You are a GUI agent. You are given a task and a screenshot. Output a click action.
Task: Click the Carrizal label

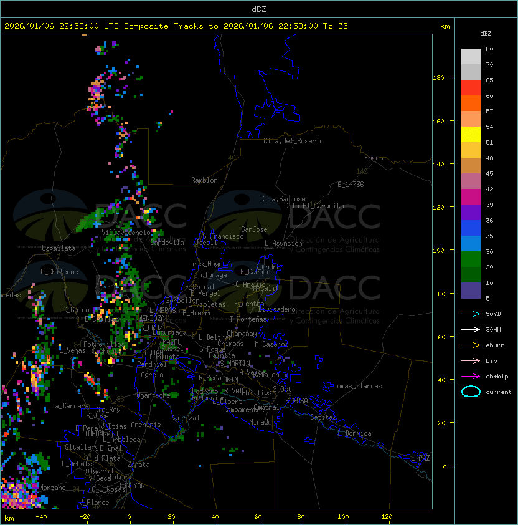pyautogui.click(x=184, y=418)
